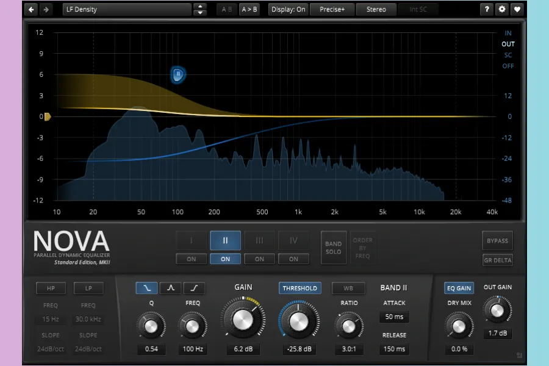Open the help question mark icon
549x366 pixels.
(486, 10)
